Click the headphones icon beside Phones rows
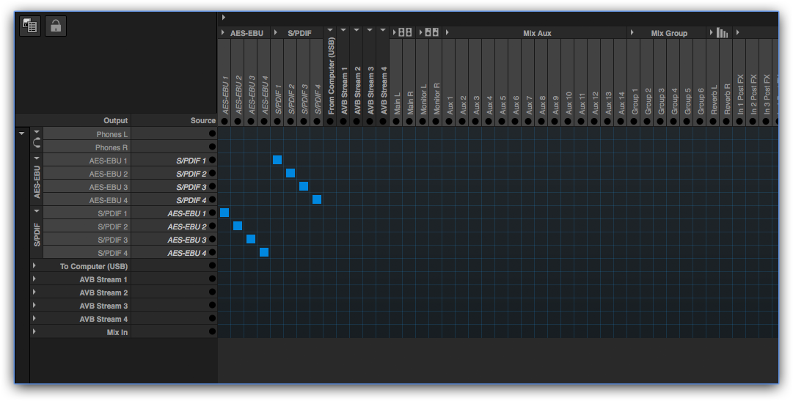 37,141
